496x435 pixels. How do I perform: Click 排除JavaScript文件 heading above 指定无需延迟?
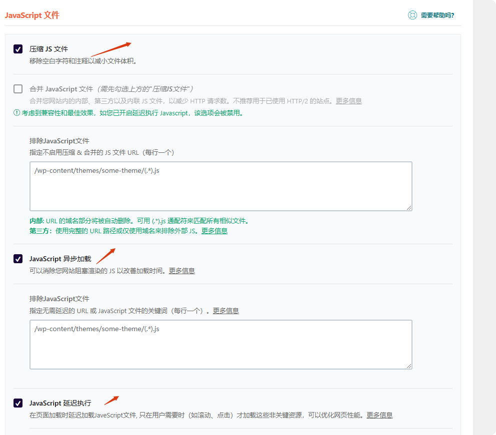tap(59, 299)
